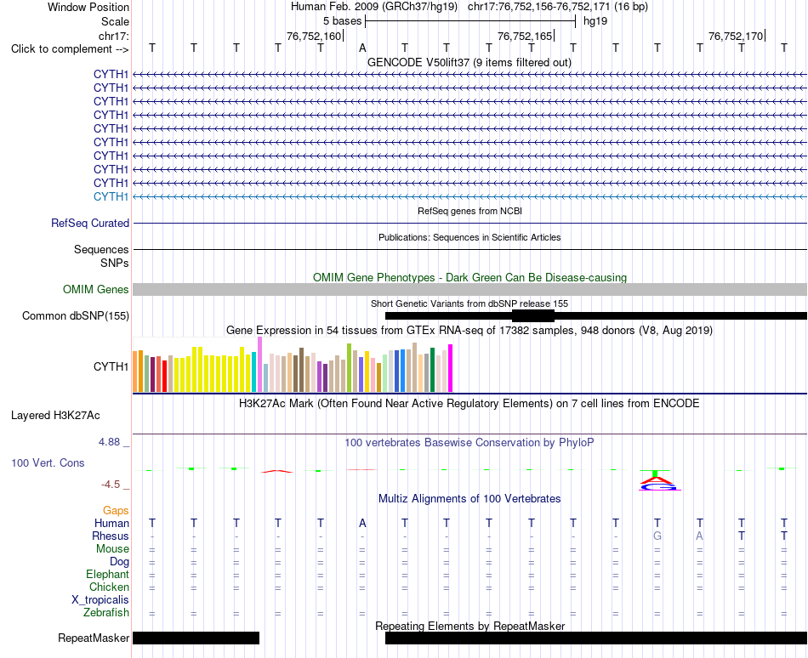Screen dimensions: 808x658
Task: Select the X_tropicalis alignment row label
Action: [x=100, y=600]
